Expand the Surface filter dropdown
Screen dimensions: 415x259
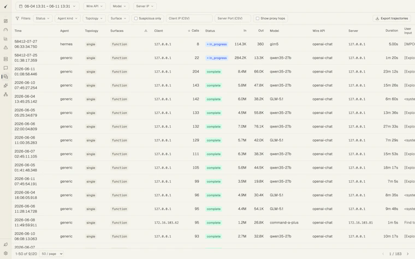click(118, 19)
